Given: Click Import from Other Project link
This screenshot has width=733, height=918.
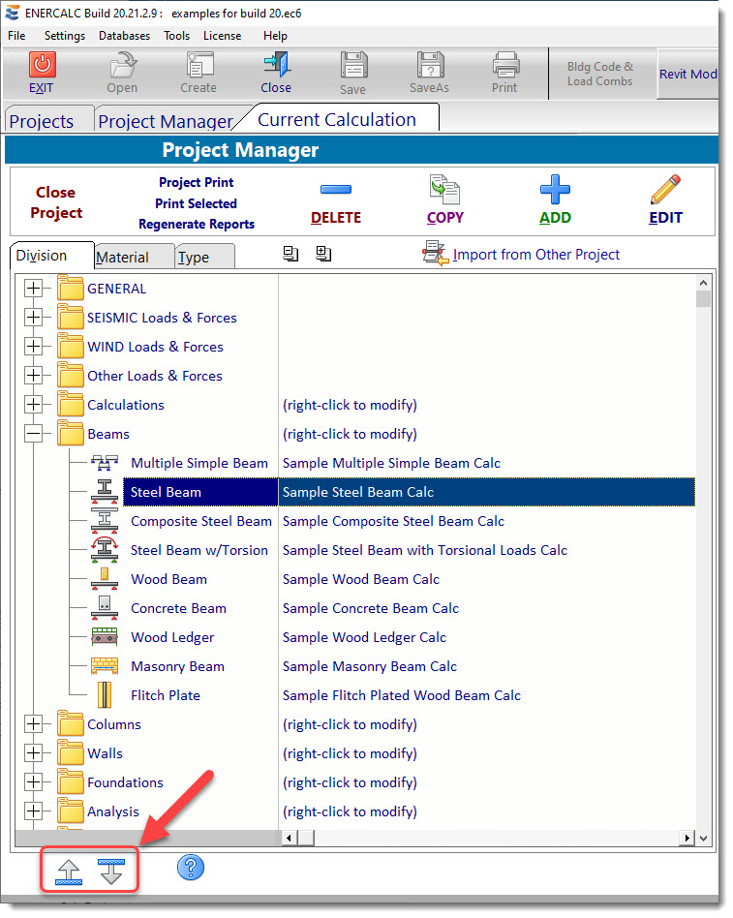Looking at the screenshot, I should click(x=535, y=255).
